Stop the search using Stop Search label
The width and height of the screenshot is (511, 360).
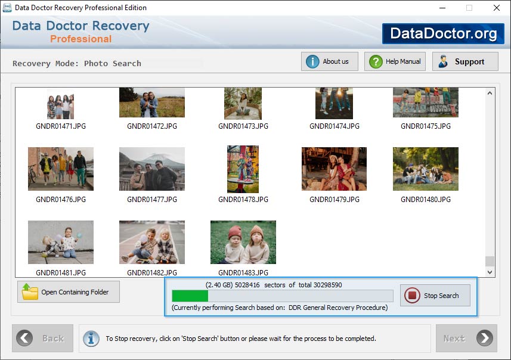pyautogui.click(x=441, y=296)
